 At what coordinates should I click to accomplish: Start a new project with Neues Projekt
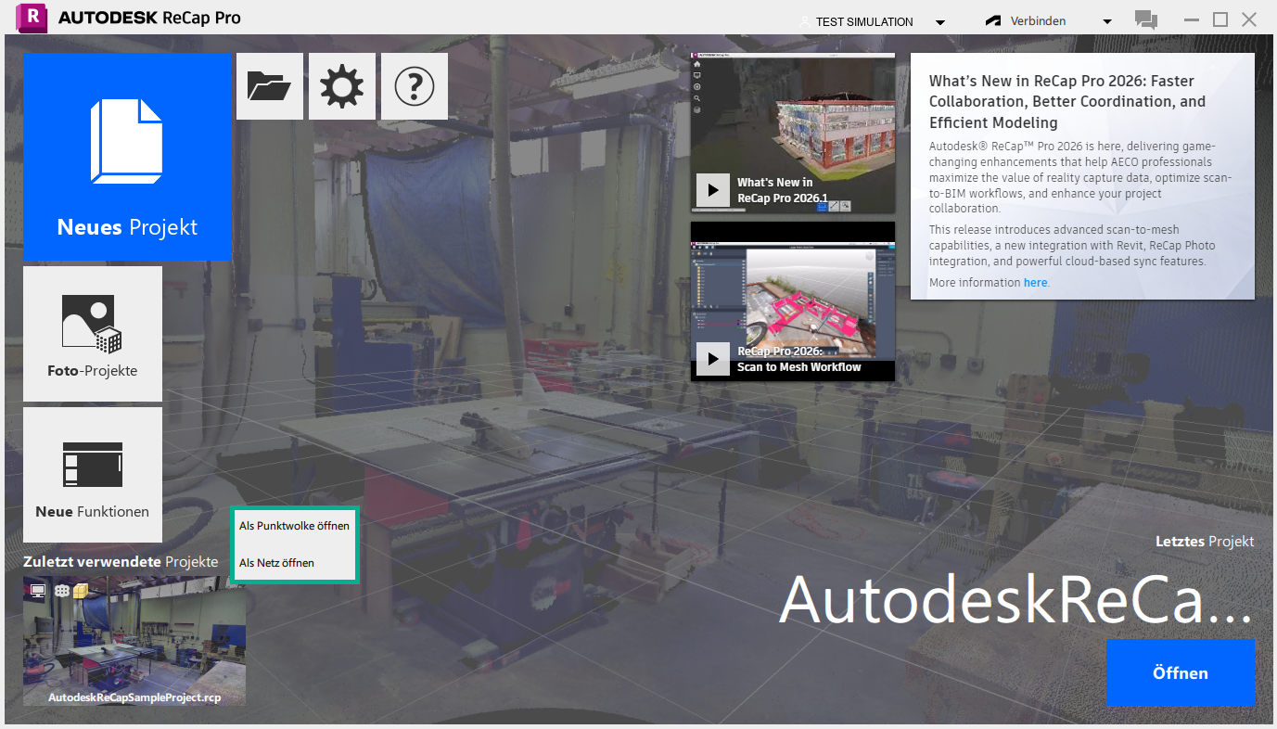[127, 157]
